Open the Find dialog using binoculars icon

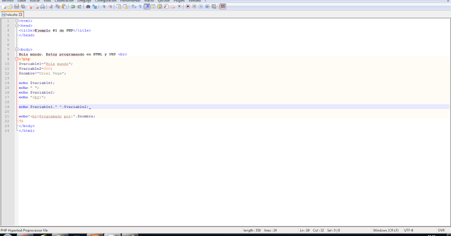click(x=88, y=6)
